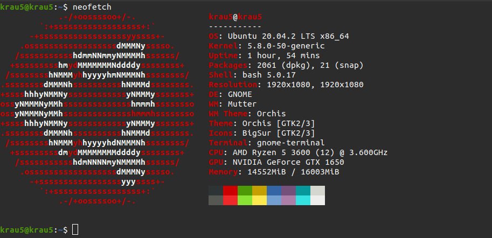Click the 'Ubuntu 20.04.2 LTS x86_64' OS value
Image resolution: width=492 pixels, height=238 pixels.
click(x=288, y=37)
